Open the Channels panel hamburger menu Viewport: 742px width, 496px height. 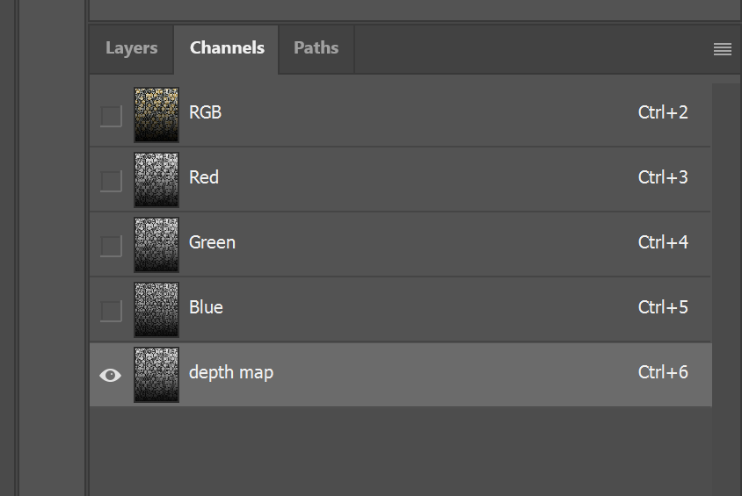point(723,49)
